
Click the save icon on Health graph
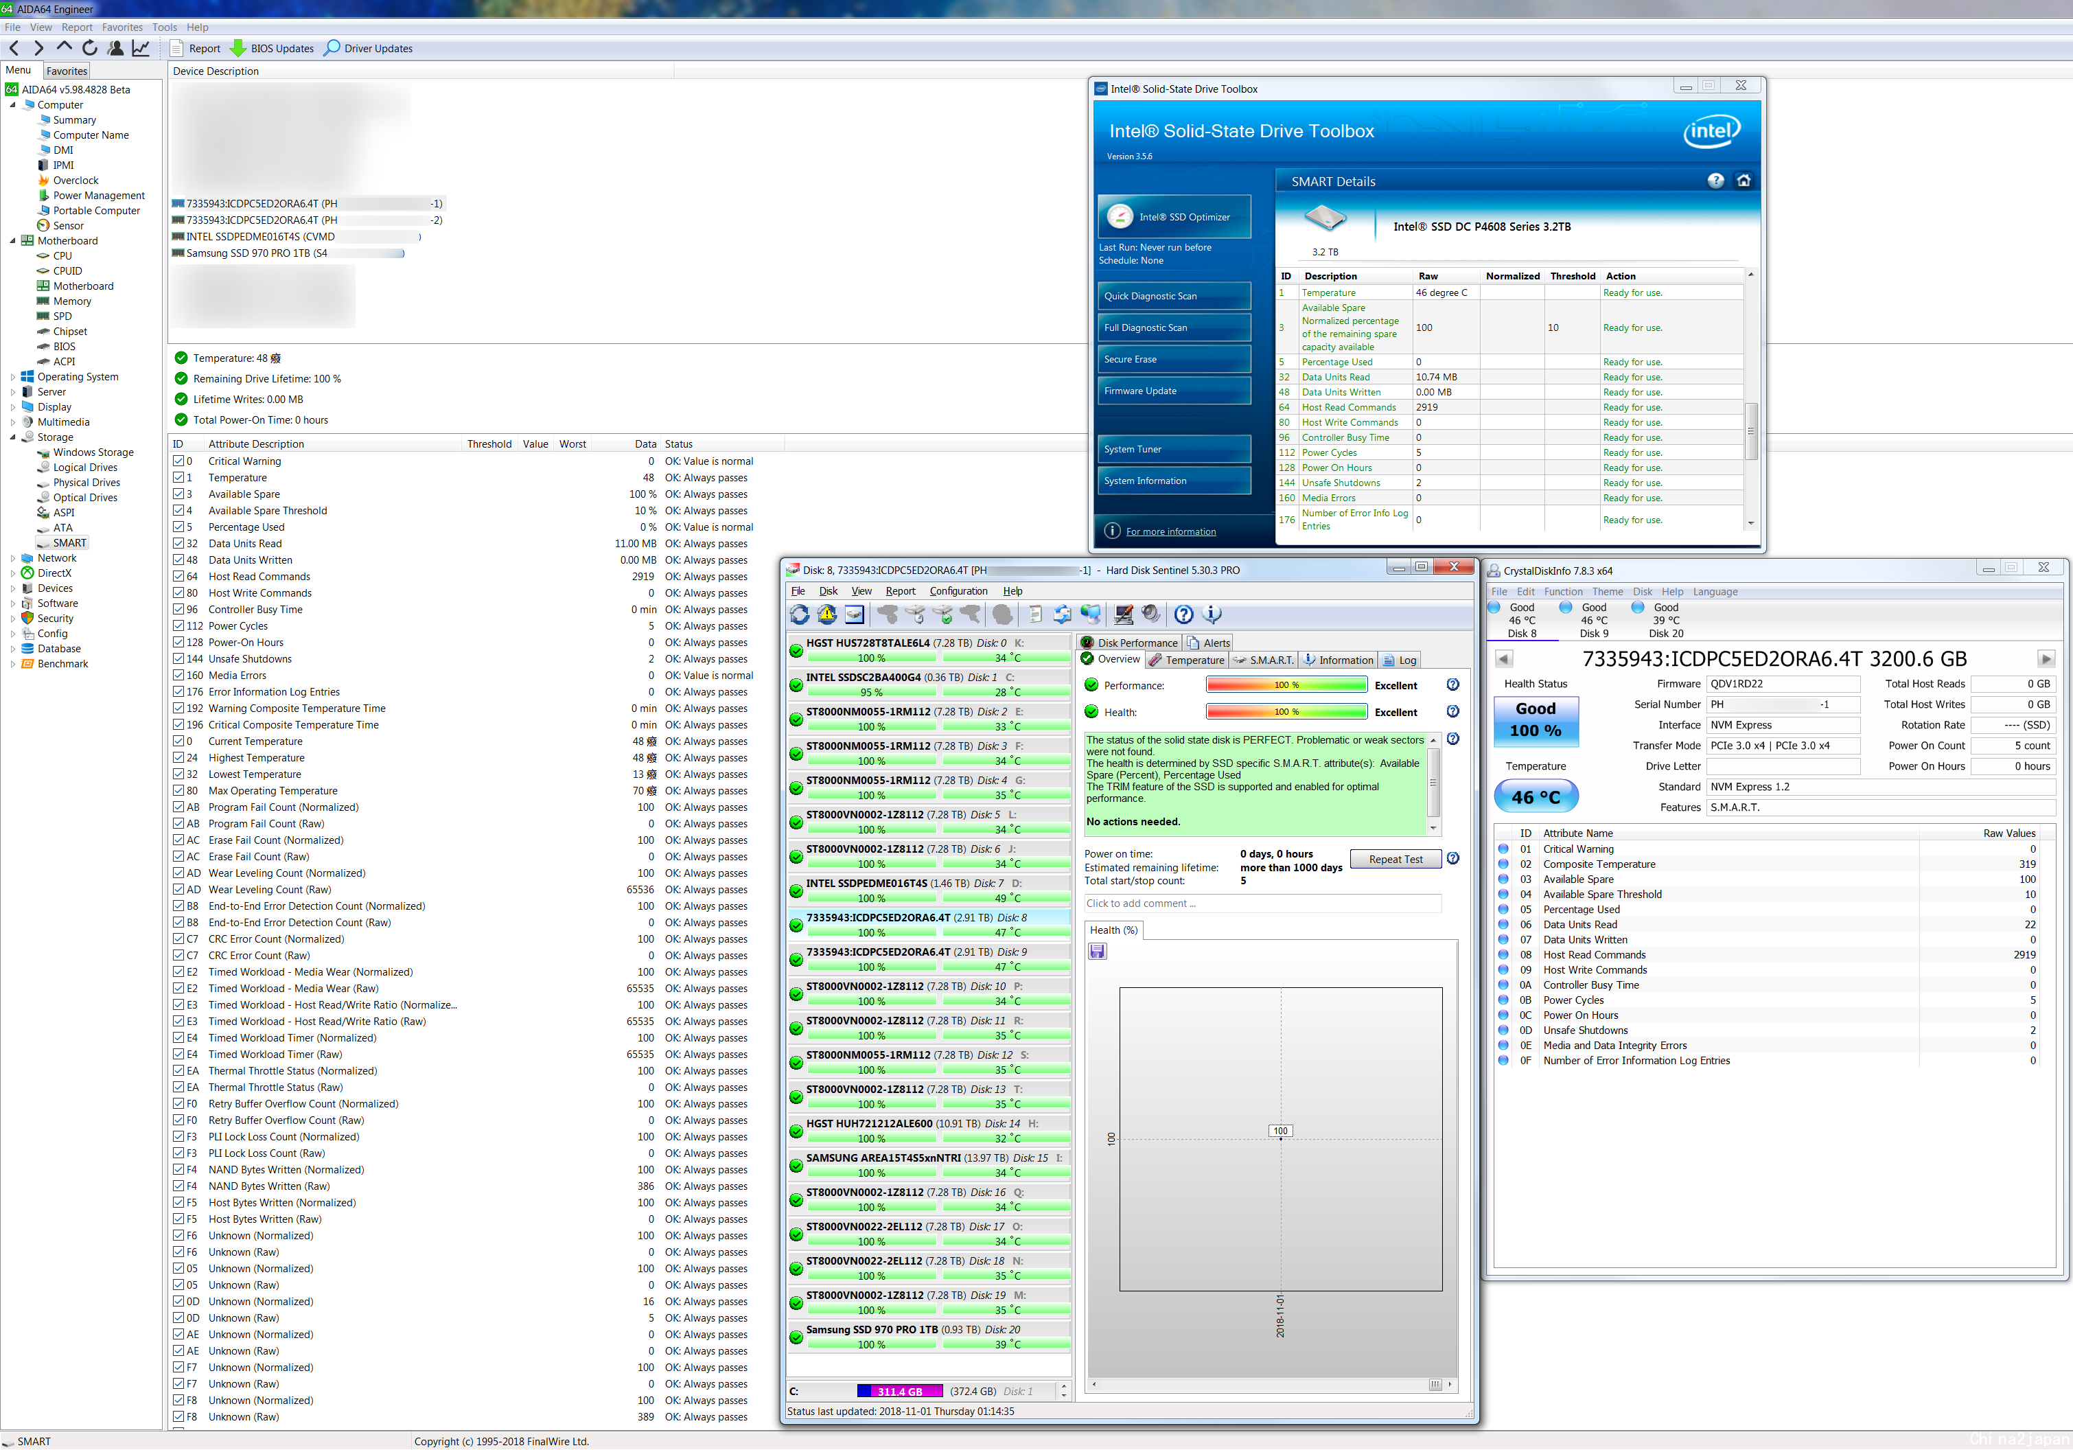click(x=1097, y=951)
